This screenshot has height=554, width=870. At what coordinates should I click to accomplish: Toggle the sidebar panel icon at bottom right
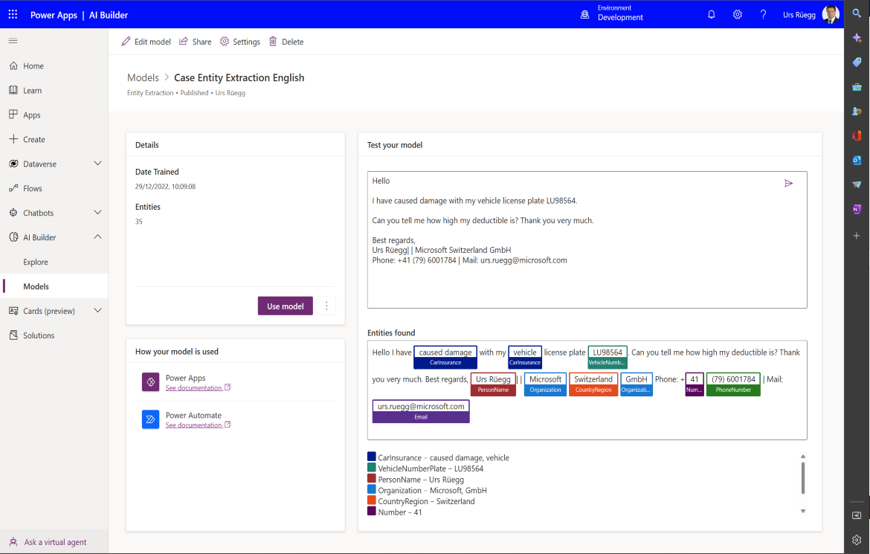click(857, 515)
